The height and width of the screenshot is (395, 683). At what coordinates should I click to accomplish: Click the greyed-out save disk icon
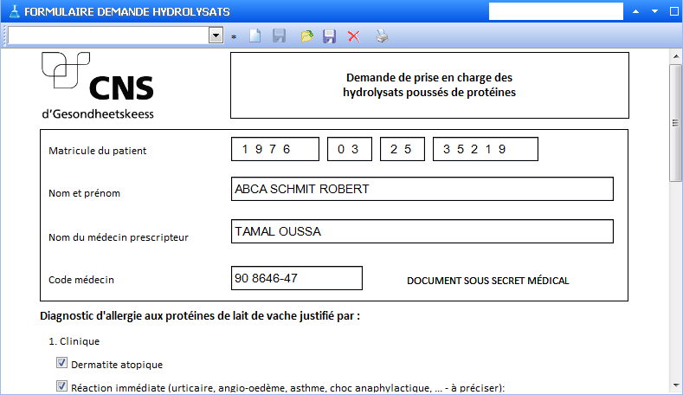279,36
